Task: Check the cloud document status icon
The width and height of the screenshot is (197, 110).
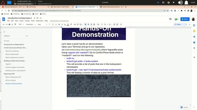Action: point(41,18)
